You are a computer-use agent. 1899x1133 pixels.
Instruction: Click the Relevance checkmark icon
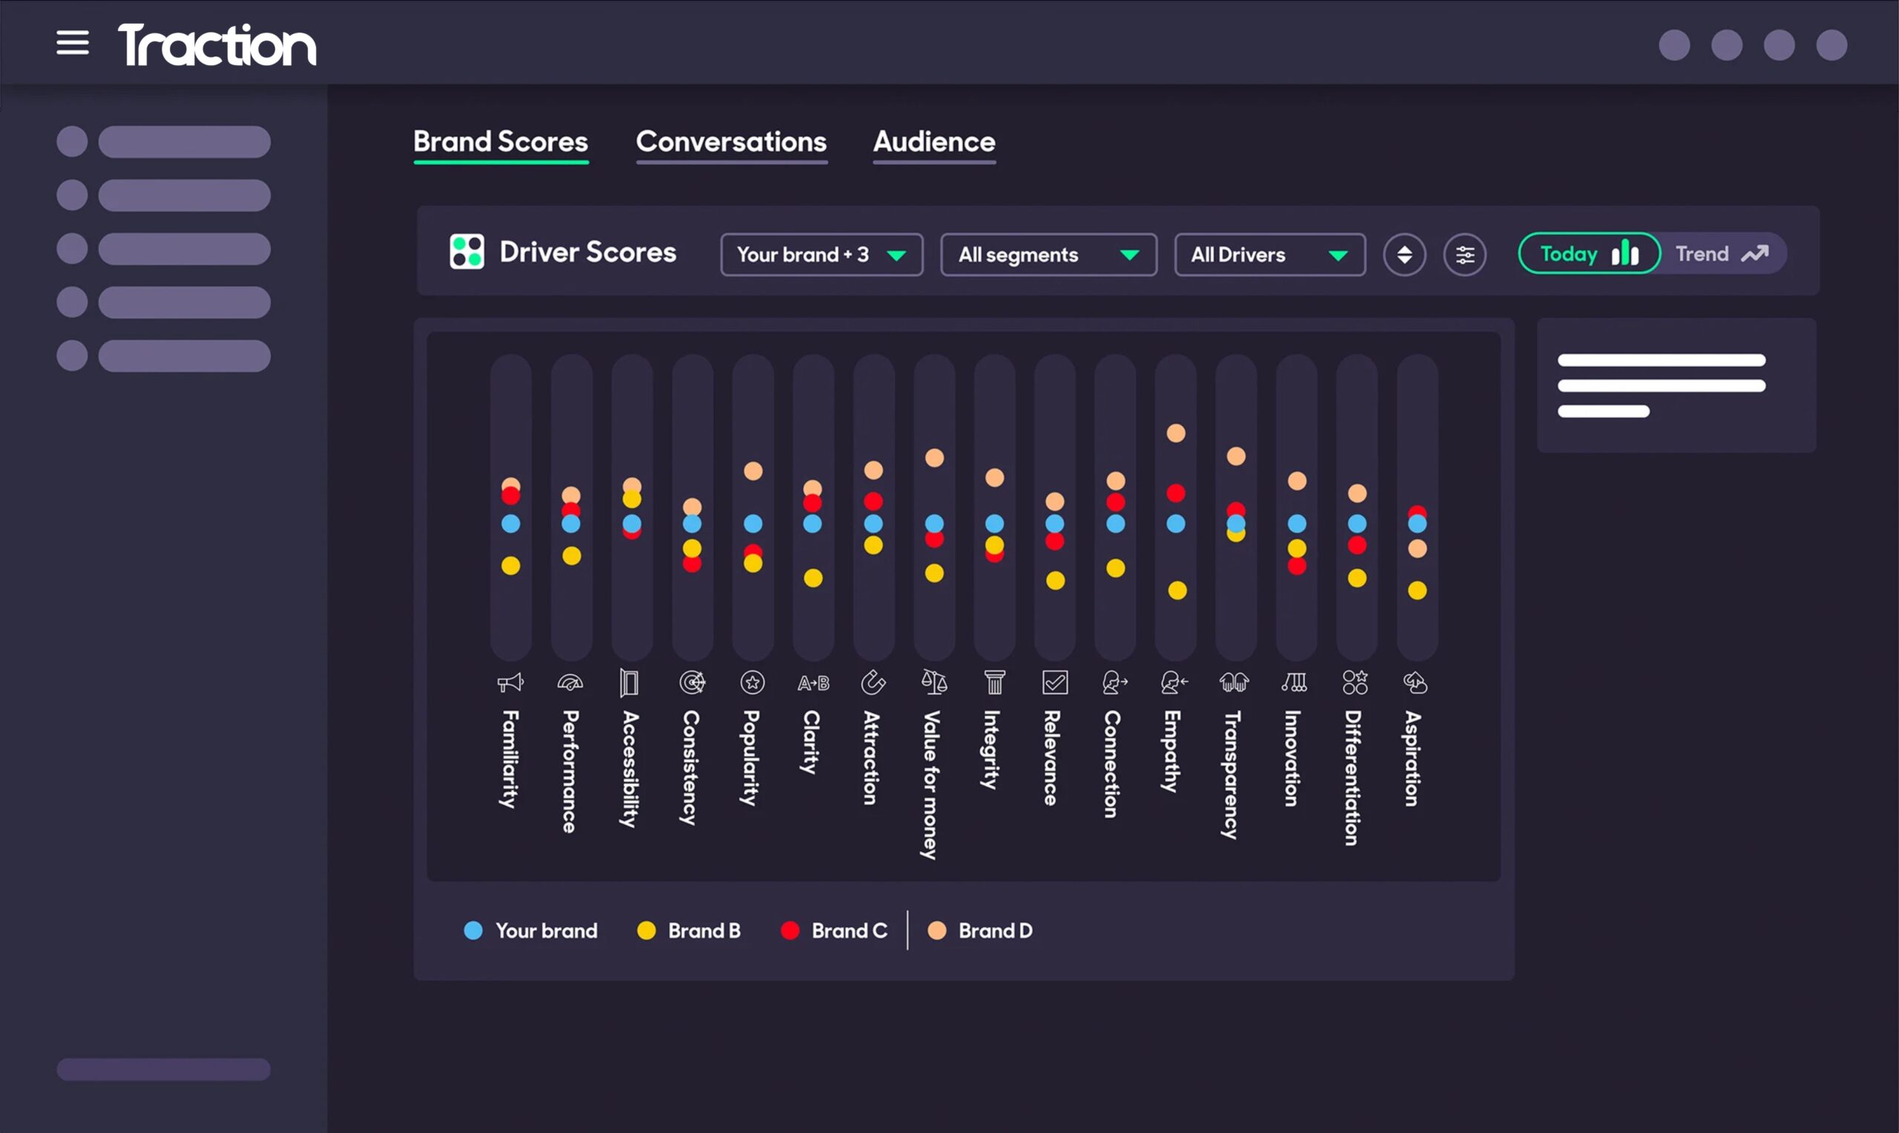(1055, 681)
